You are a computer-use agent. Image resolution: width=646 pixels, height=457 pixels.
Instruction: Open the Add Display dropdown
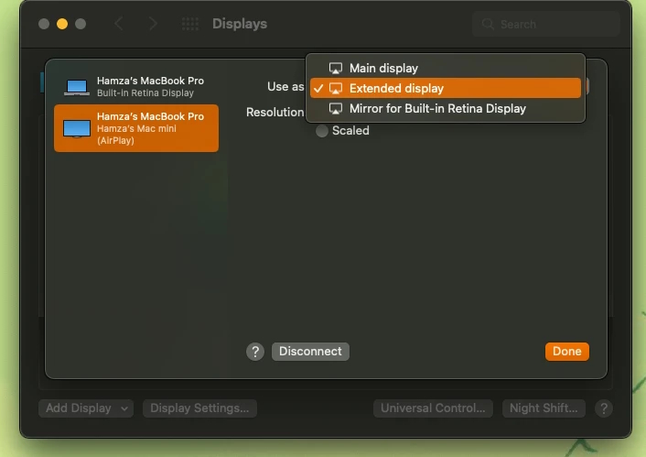[x=86, y=408]
